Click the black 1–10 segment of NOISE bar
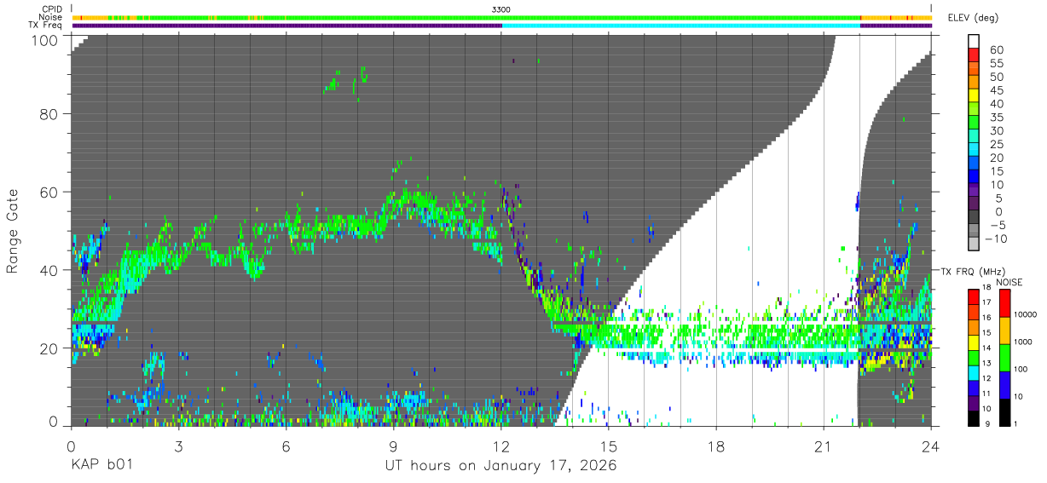Image resolution: width=1047 pixels, height=483 pixels. [x=1004, y=411]
